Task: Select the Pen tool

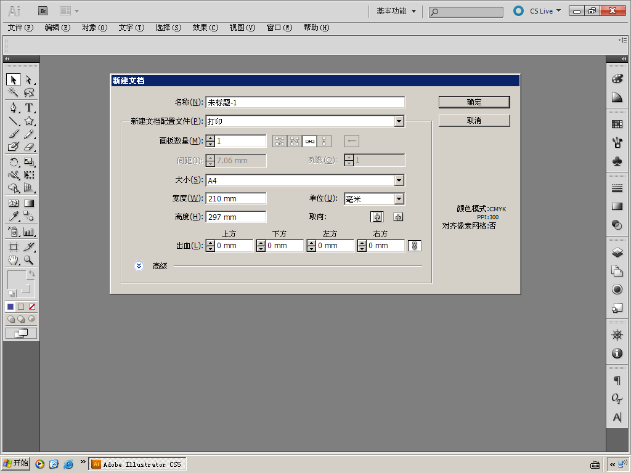Action: 14,108
